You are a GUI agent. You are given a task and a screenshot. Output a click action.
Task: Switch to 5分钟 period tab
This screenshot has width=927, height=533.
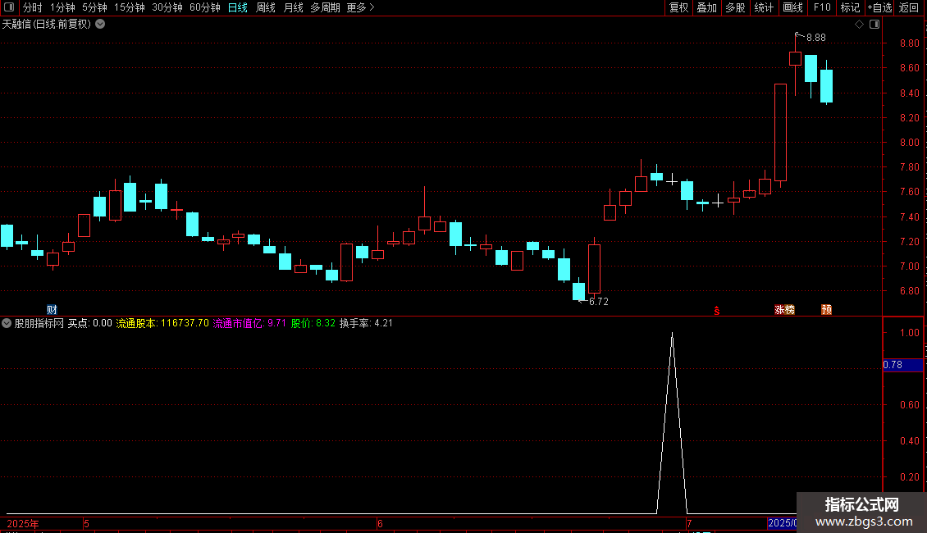tap(94, 7)
